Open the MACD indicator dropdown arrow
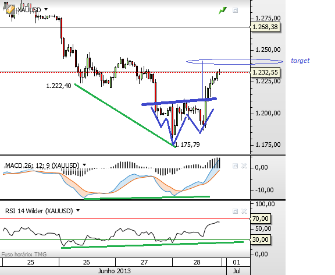Screen dimensions: 335x275 pos(84,165)
